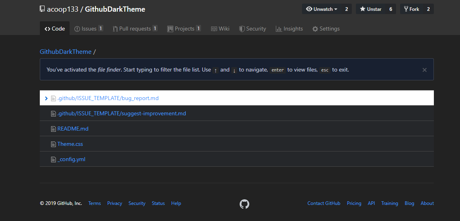Click the watchers count 2 beside Unwatch
This screenshot has width=460, height=221.
coord(347,9)
